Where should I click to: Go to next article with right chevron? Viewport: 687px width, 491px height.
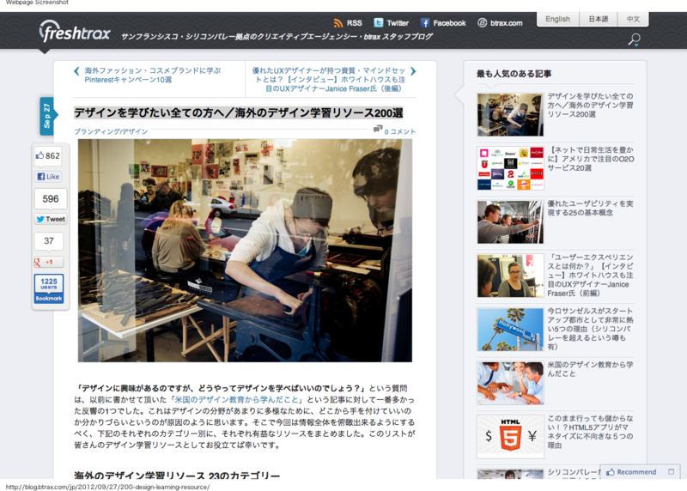coord(413,71)
